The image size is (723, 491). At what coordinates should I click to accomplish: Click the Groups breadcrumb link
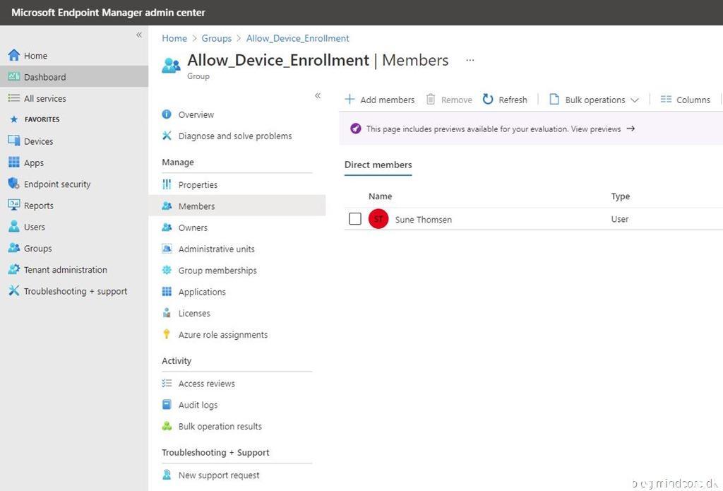[216, 38]
